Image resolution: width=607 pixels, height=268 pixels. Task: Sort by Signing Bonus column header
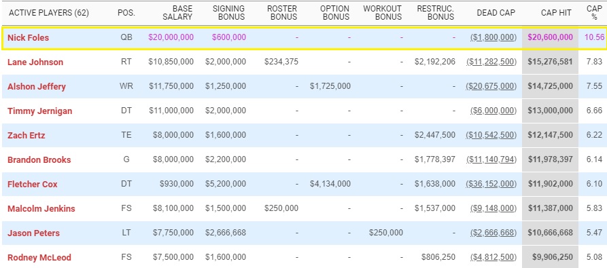[x=229, y=13]
